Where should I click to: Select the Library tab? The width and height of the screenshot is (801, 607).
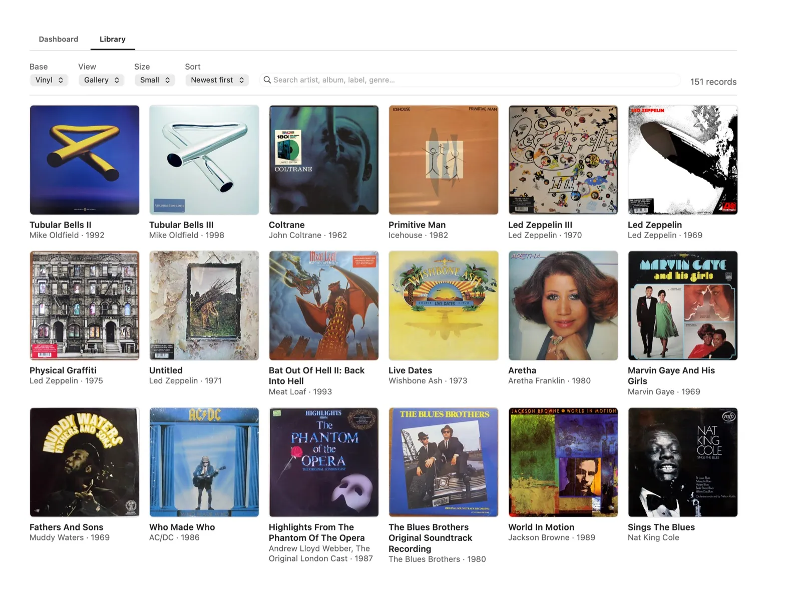[x=113, y=39]
